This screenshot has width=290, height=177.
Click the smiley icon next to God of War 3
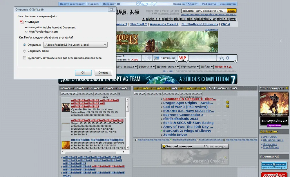coord(228,107)
